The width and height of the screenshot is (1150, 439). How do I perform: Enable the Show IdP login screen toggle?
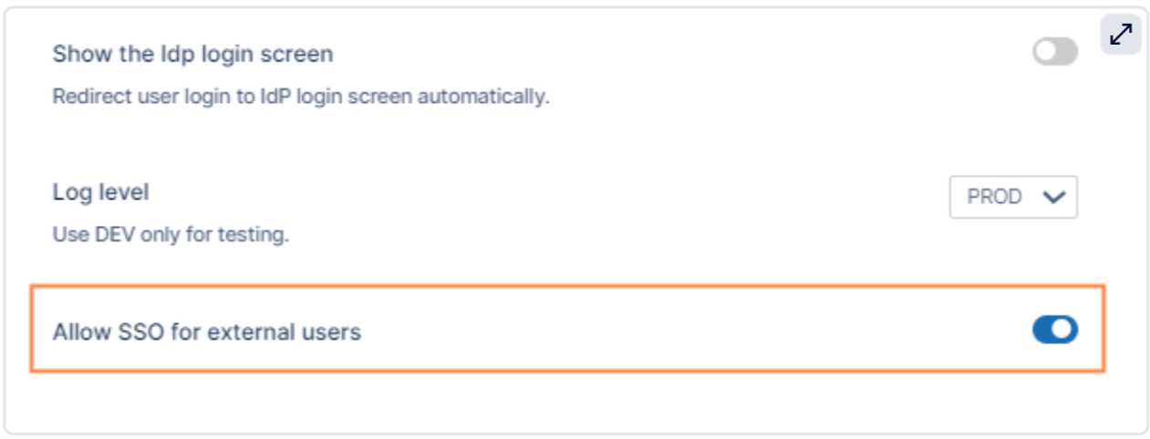click(1054, 53)
